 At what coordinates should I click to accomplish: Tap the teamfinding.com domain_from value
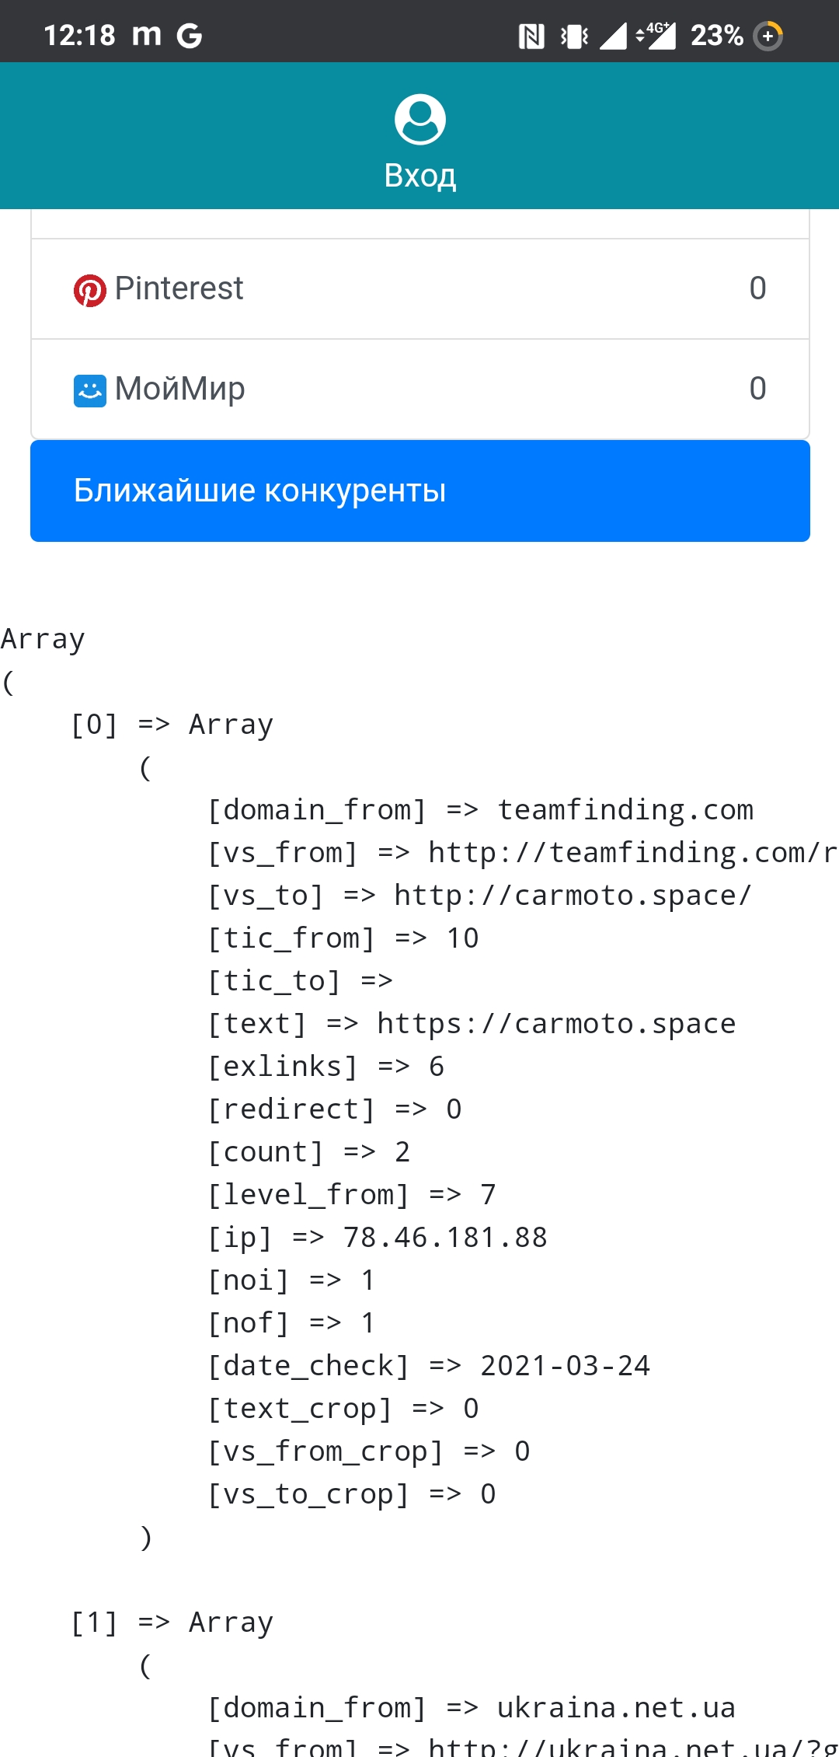pyautogui.click(x=625, y=810)
